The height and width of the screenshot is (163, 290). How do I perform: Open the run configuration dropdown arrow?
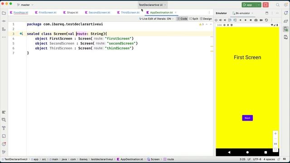259,5
